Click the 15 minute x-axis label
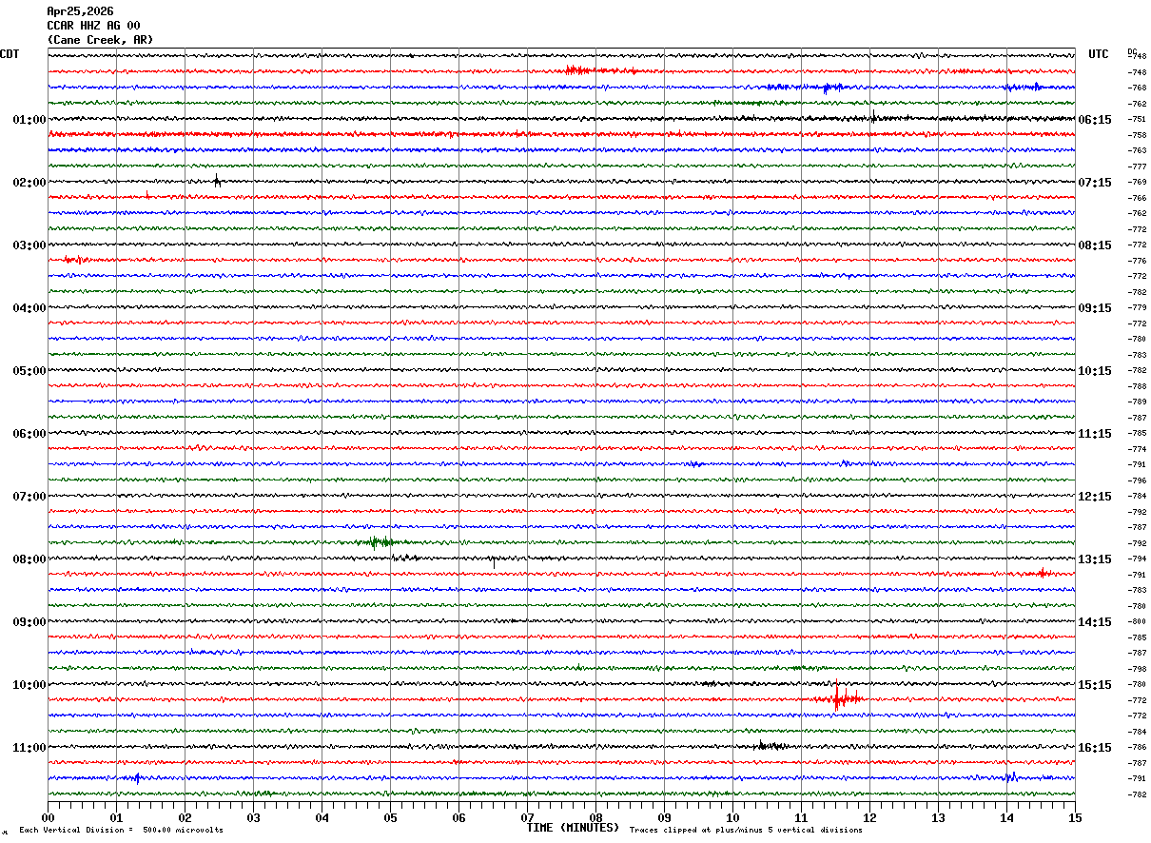The width and height of the screenshot is (1151, 843). pyautogui.click(x=1075, y=817)
